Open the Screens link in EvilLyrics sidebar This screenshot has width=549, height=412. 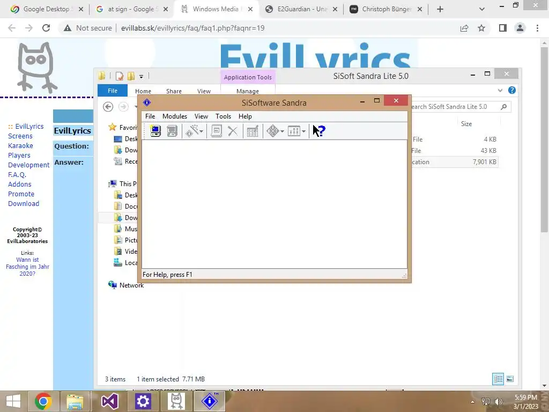(x=20, y=136)
